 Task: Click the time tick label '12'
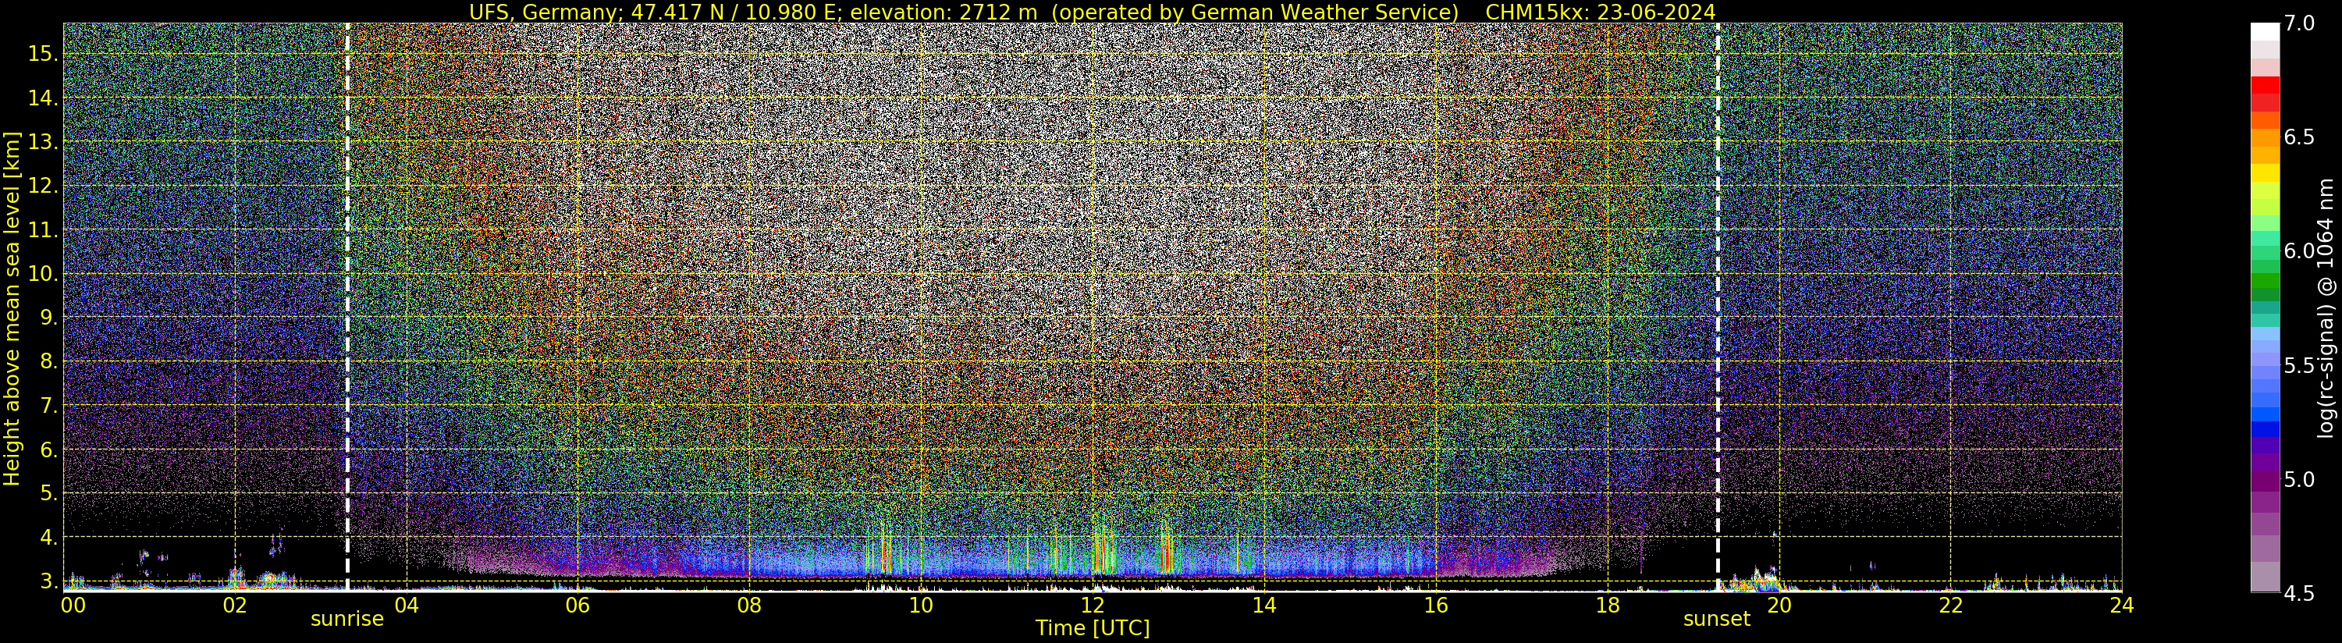pyautogui.click(x=1093, y=606)
